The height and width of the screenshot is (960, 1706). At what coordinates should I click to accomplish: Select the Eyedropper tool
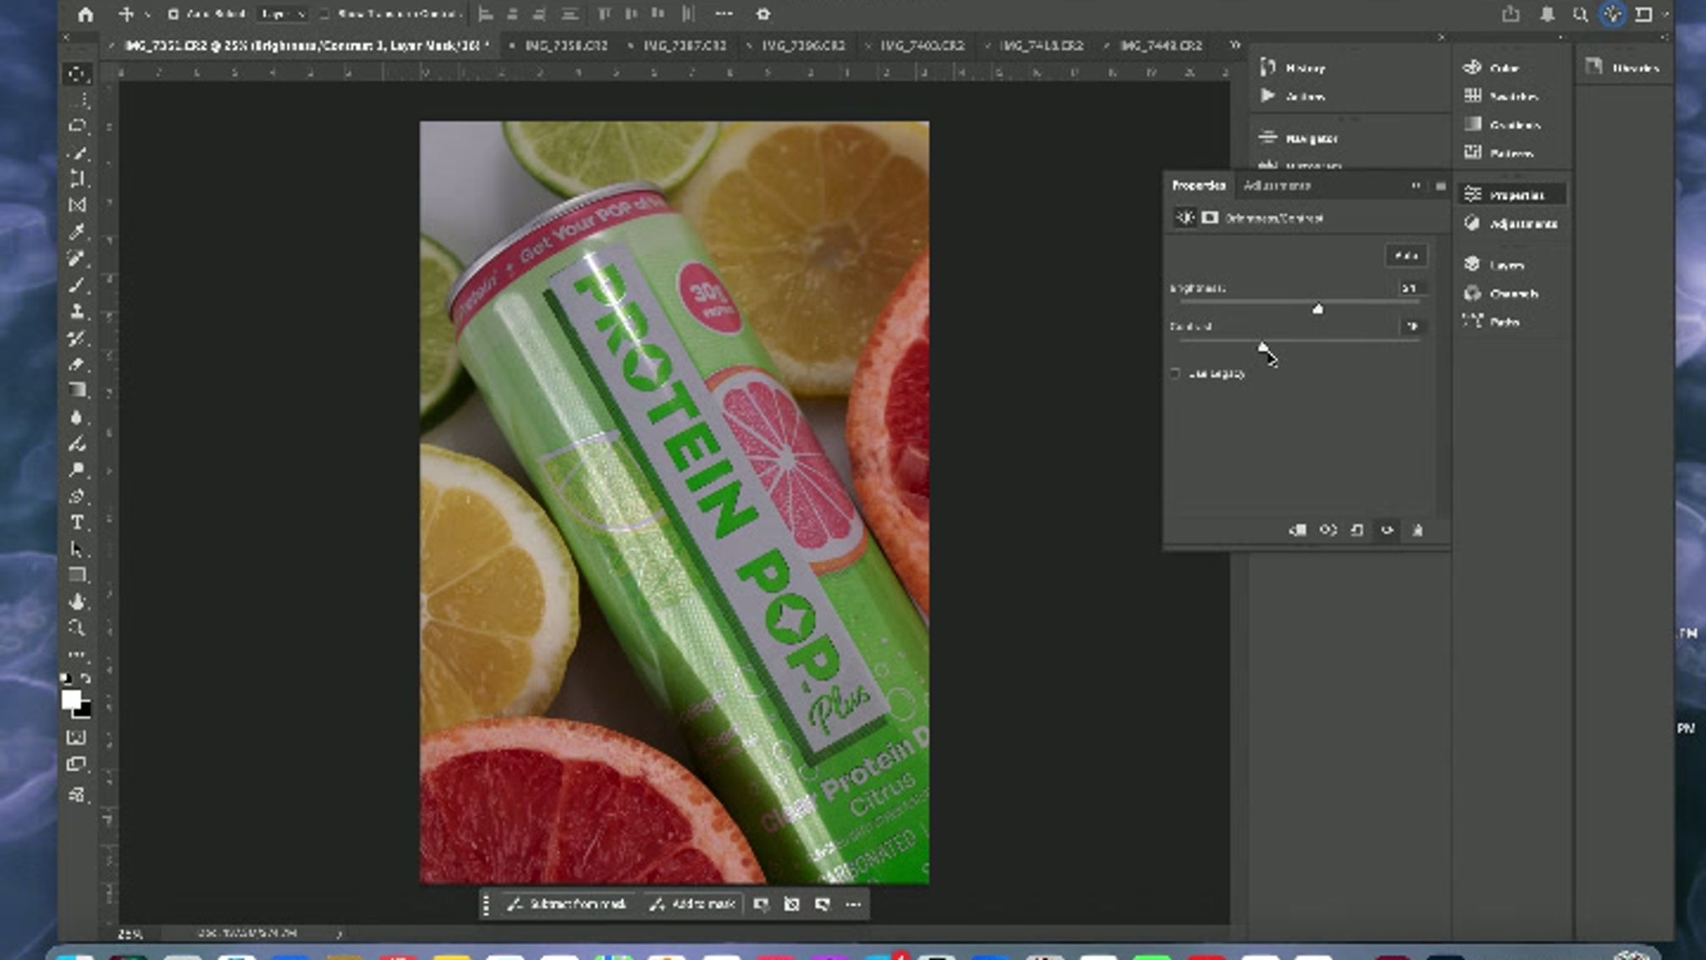pos(77,232)
